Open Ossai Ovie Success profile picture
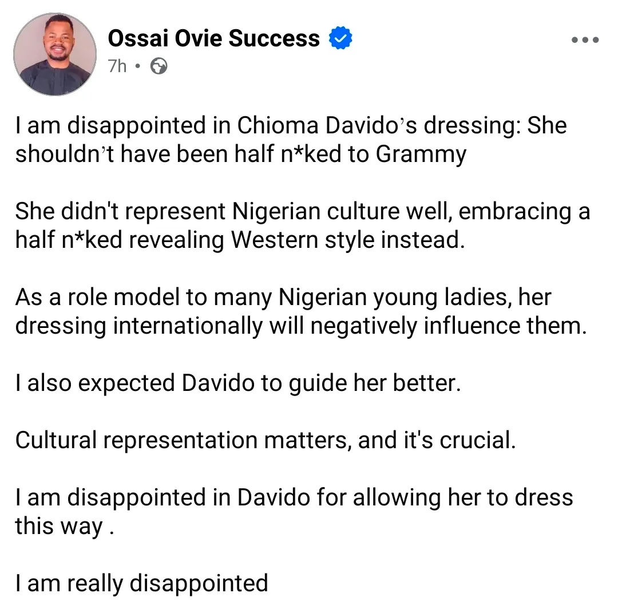 coord(56,54)
